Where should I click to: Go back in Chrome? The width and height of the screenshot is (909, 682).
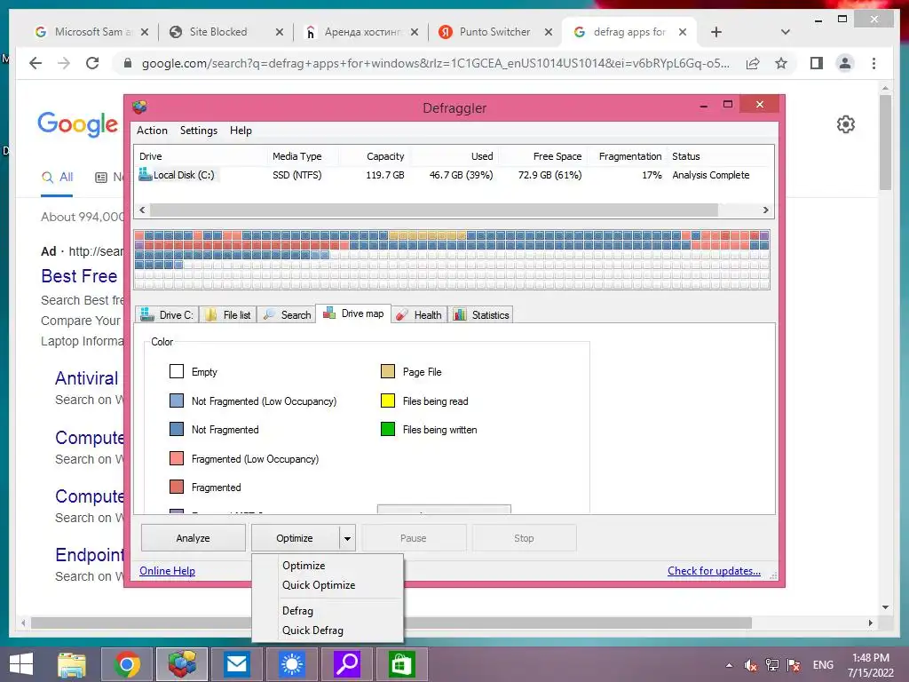(x=36, y=63)
